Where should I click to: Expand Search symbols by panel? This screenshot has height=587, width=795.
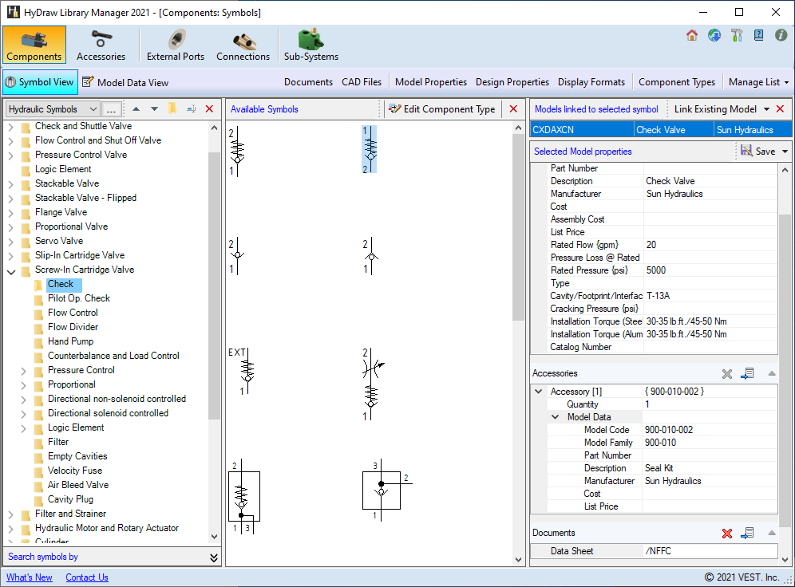click(213, 557)
